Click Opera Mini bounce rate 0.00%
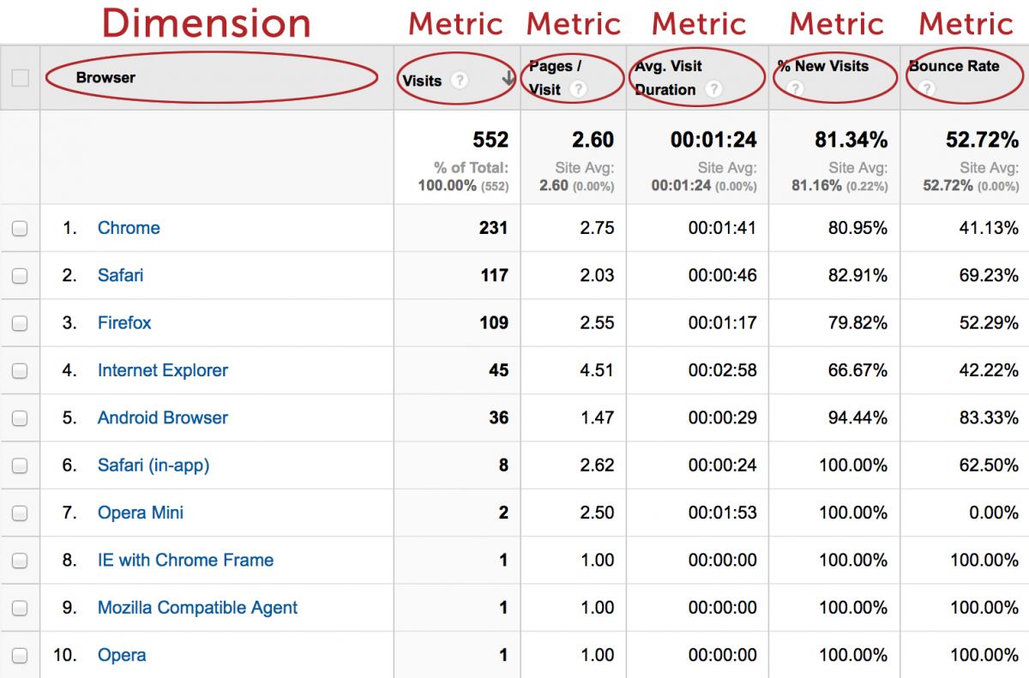 pyautogui.click(x=995, y=513)
